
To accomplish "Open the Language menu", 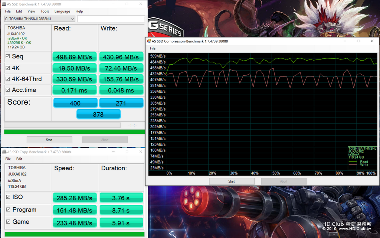I will (x=62, y=11).
